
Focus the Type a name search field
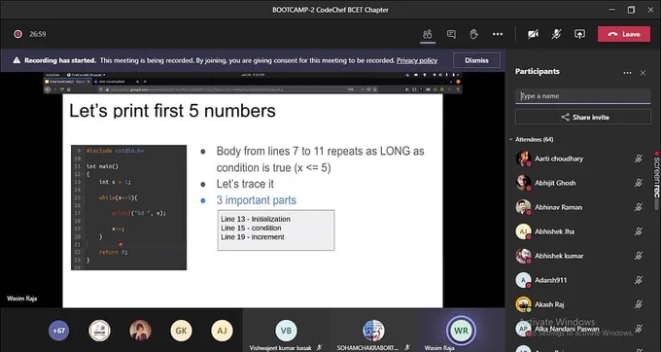coord(582,96)
